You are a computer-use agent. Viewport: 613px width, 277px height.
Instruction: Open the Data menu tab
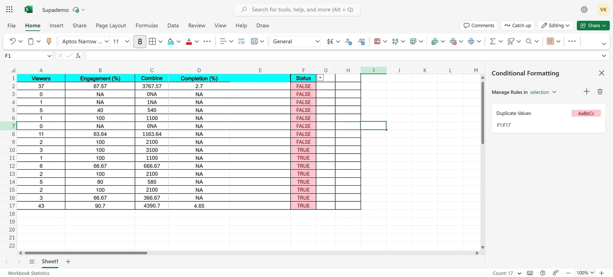pyautogui.click(x=173, y=25)
